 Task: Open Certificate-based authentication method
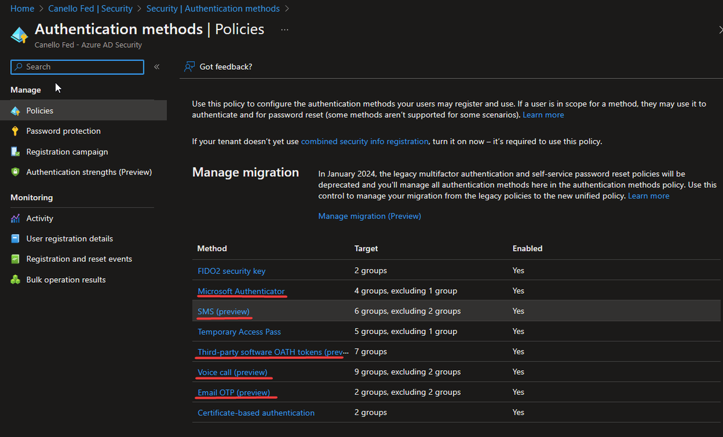tap(256, 413)
